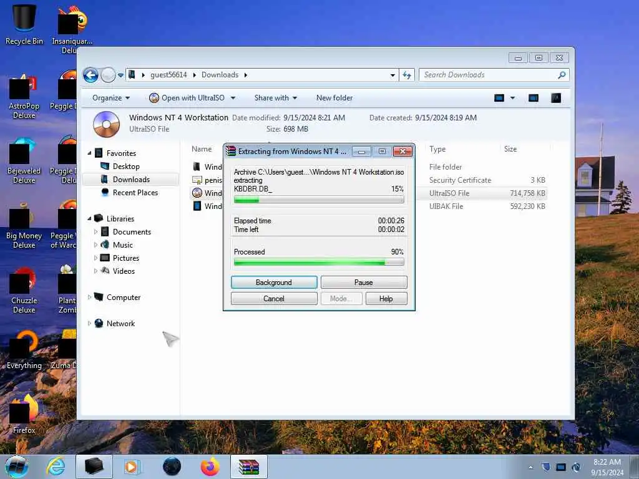Open the Windows Start menu
The height and width of the screenshot is (479, 639).
(16, 467)
